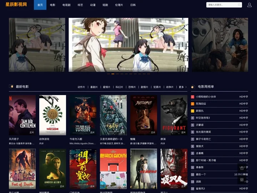This screenshot has height=193, width=257.
Task: Open the 群演 title link
Action: (x=163, y=139)
